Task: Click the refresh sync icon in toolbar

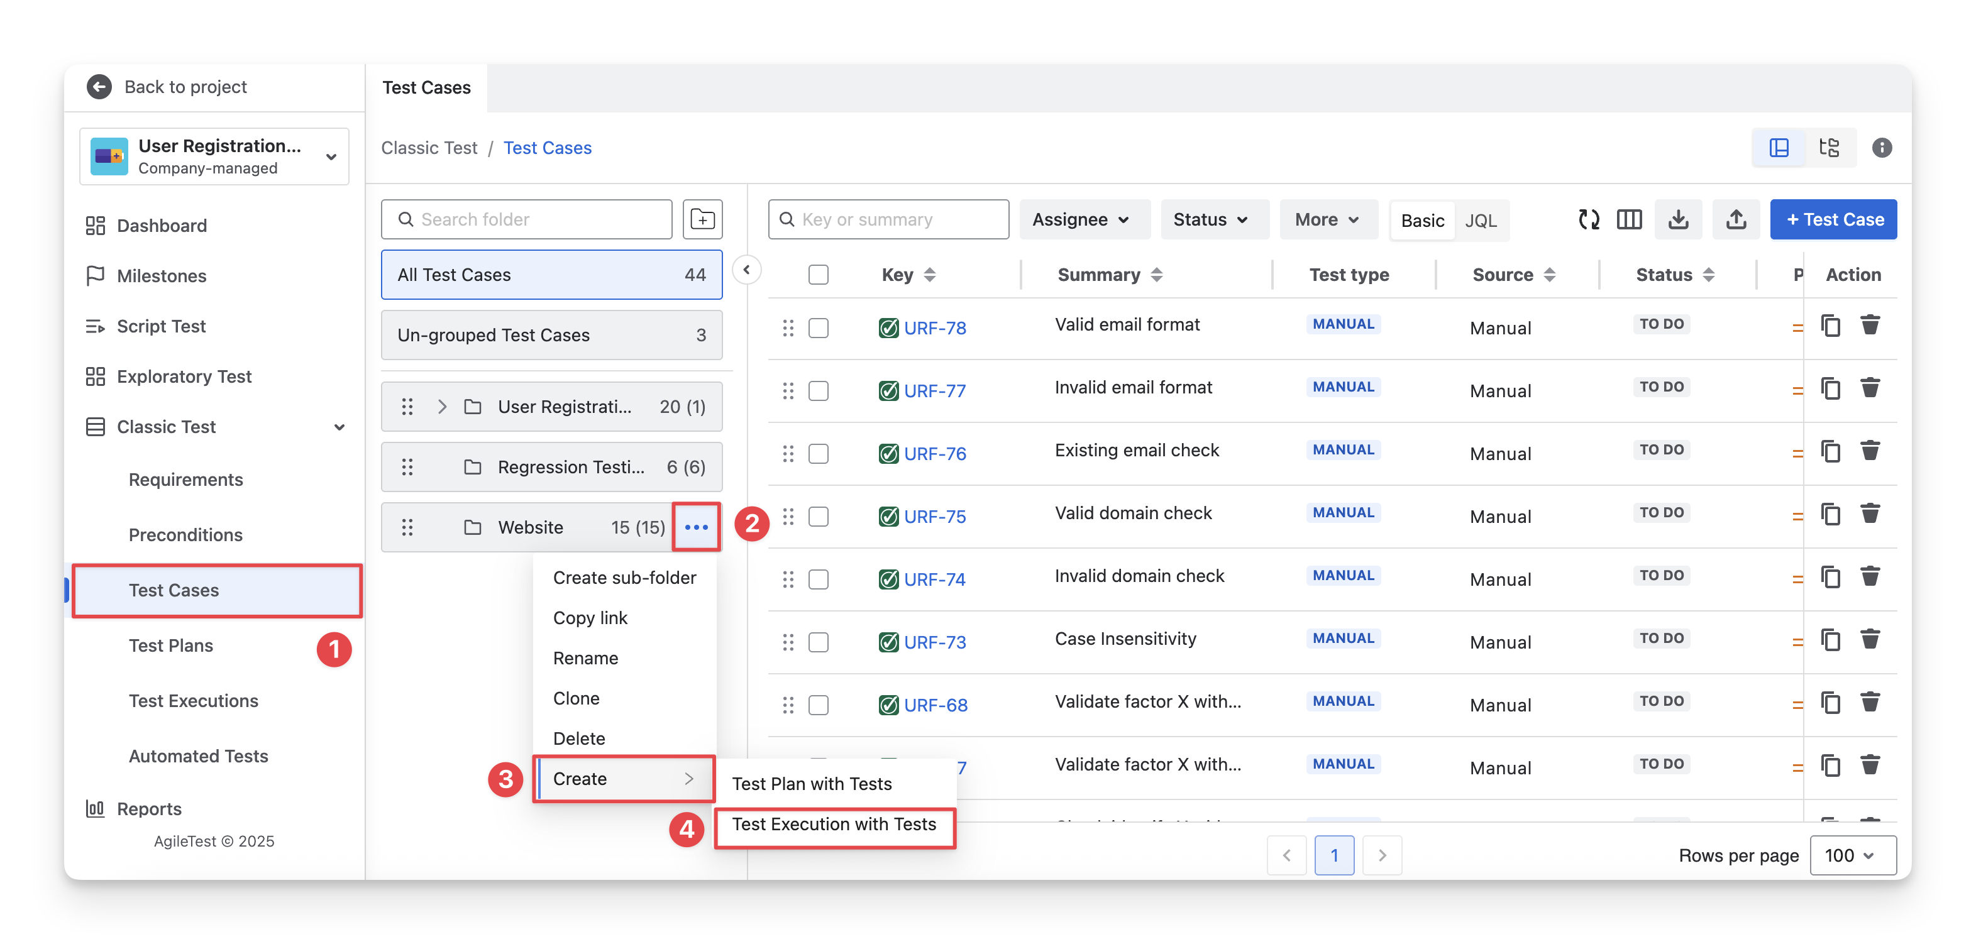Action: coord(1589,219)
